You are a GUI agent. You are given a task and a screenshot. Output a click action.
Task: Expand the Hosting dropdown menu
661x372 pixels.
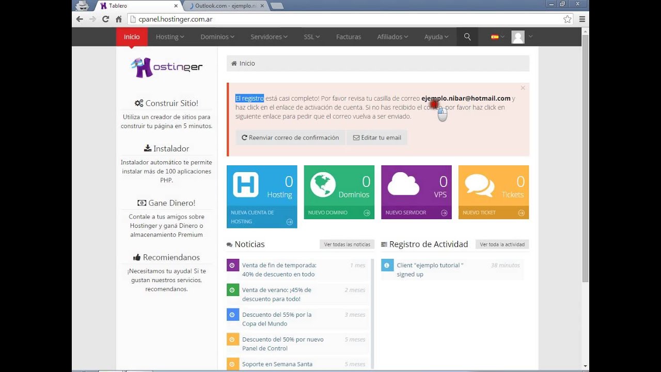[170, 37]
